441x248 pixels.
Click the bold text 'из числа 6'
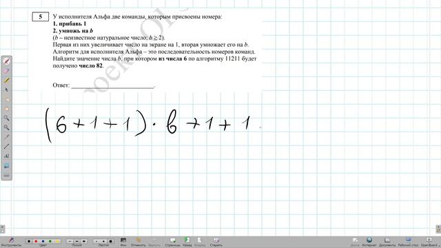click(x=172, y=59)
